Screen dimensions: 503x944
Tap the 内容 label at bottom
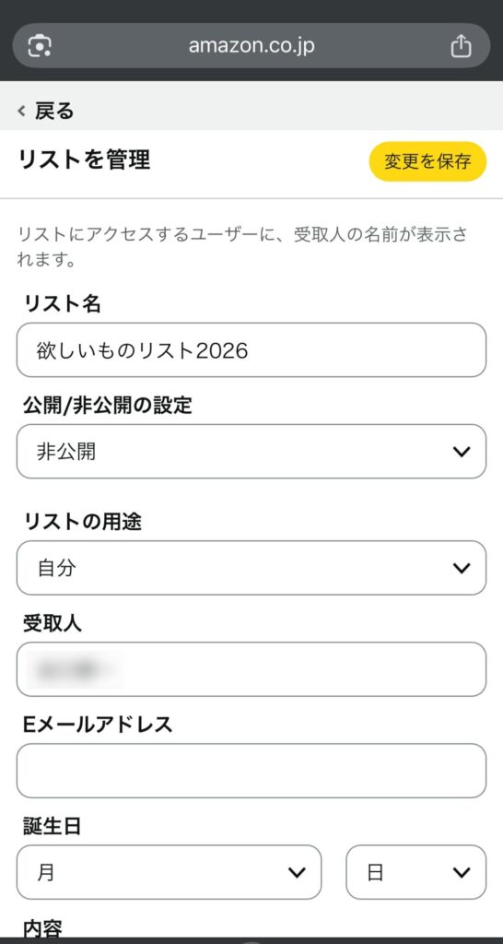pyautogui.click(x=42, y=927)
